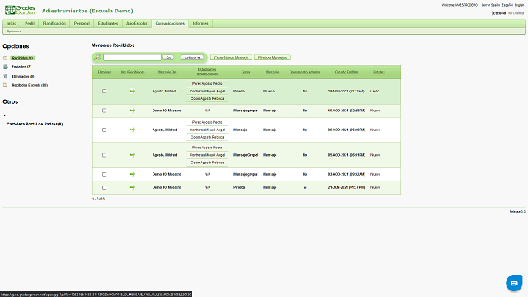Check the box for the 03-AGO-2021 message
The height and width of the screenshot is (297, 528).
point(105,174)
